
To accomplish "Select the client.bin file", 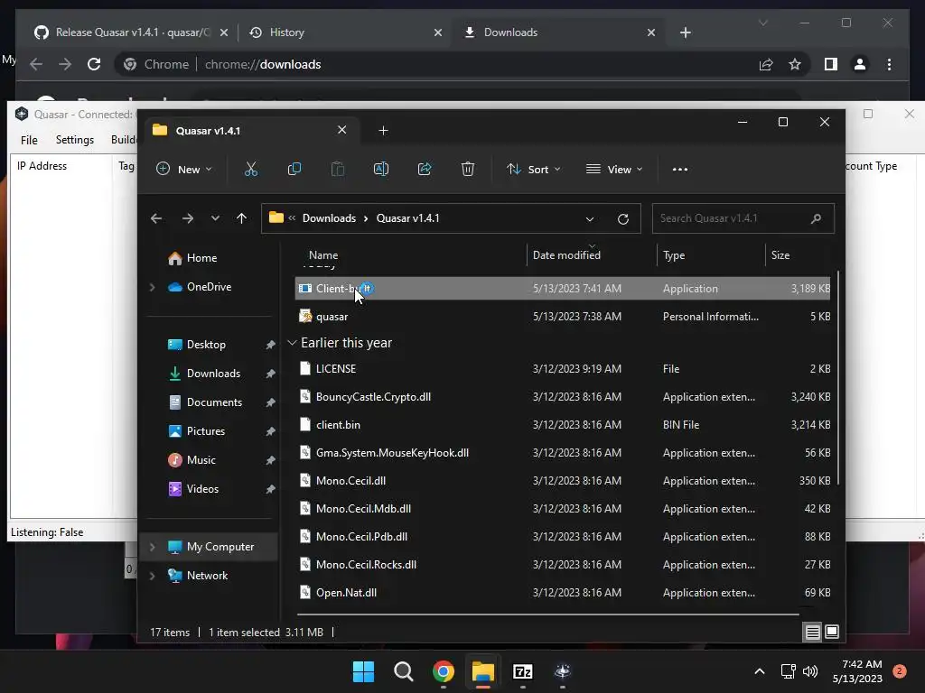I will pos(562,425).
